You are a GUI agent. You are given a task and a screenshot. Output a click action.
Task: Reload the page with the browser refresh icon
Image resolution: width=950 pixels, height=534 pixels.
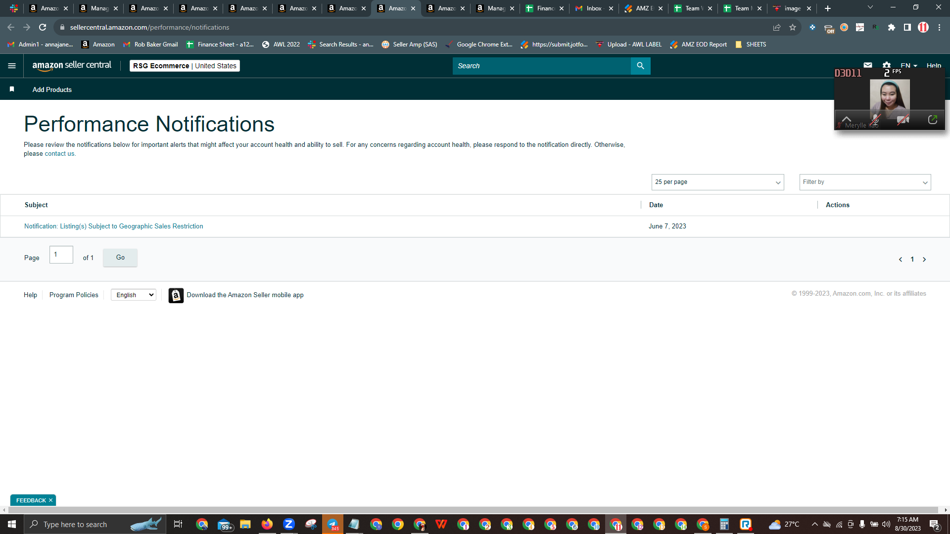point(43,27)
